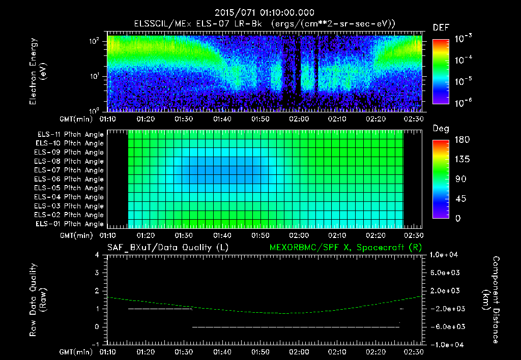The image size is (521, 360).
Task: Click the 02:20 time tick under the data quality plot
Action: [375, 352]
